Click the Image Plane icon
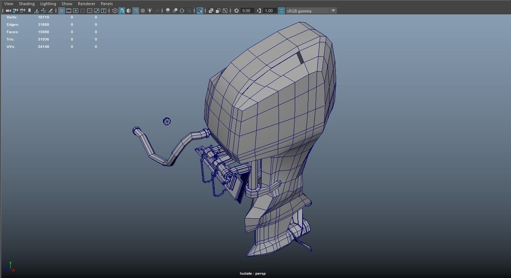Screen dimensions: 511x278 coord(37,11)
